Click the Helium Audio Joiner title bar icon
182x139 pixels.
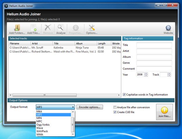coord(6,6)
